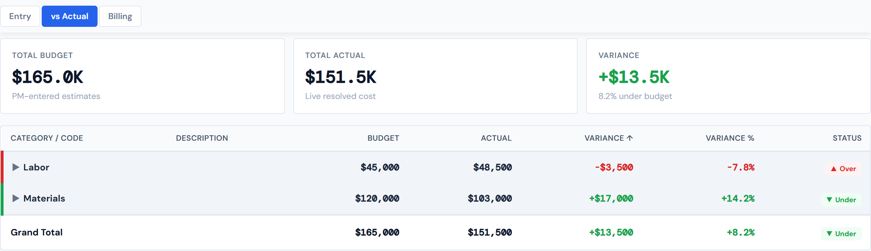Toggle sorting on the Variance % header

[730, 138]
